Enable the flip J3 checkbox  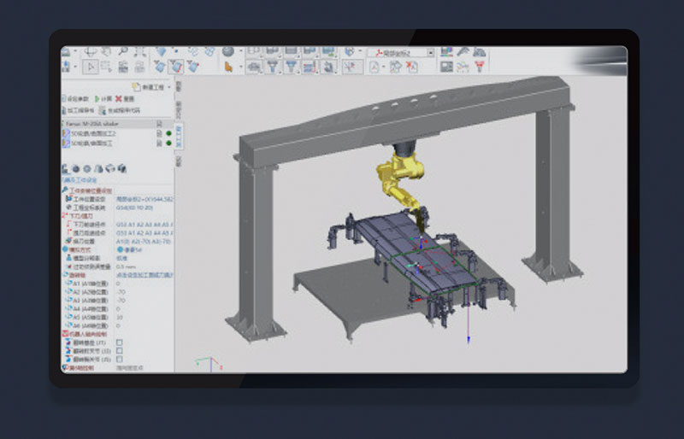click(119, 351)
